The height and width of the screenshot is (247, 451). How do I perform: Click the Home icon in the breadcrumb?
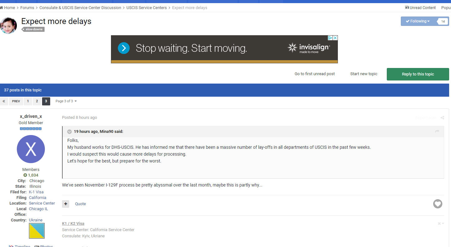pos(2,8)
